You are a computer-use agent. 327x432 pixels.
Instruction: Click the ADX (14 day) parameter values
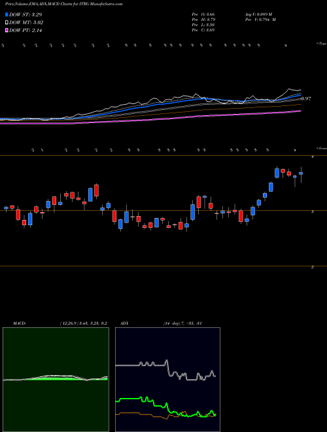click(x=181, y=323)
